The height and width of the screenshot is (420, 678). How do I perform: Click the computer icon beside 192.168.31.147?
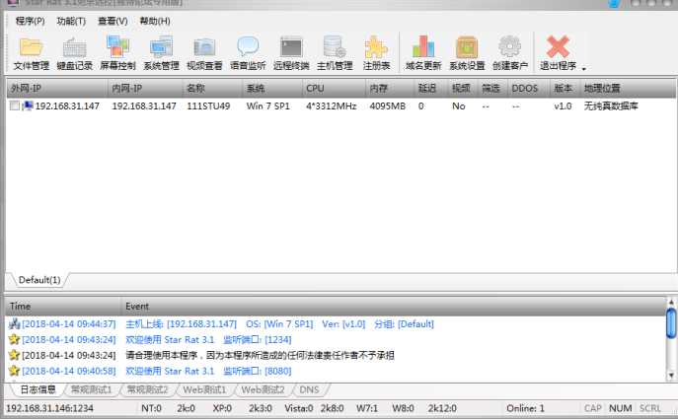(28, 105)
